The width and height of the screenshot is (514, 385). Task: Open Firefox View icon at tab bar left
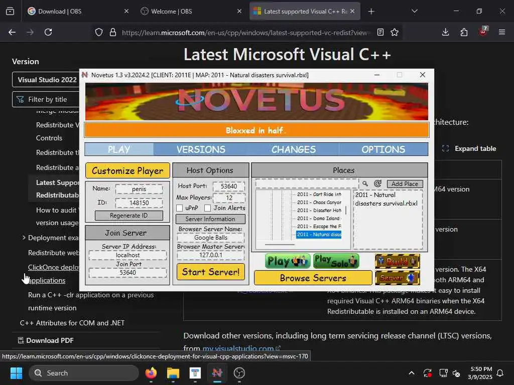(10, 11)
